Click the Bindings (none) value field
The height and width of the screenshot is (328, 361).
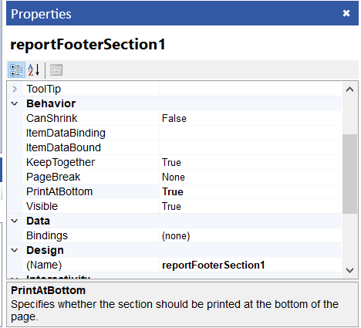tap(251, 236)
